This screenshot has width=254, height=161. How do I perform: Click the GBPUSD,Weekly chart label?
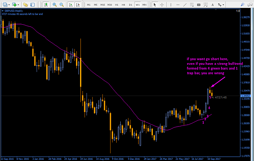[13, 11]
